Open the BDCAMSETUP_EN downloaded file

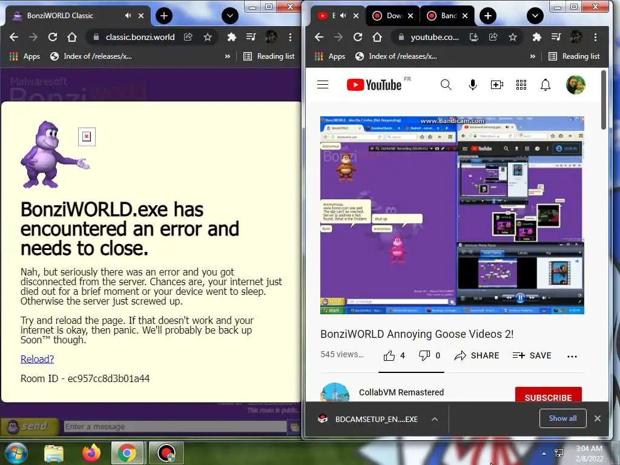tap(369, 419)
